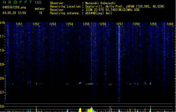Image resolution: width=176 pixels, height=112 pixels.
Task: Click the 1259 time marker
Action: pyautogui.click(x=153, y=24)
